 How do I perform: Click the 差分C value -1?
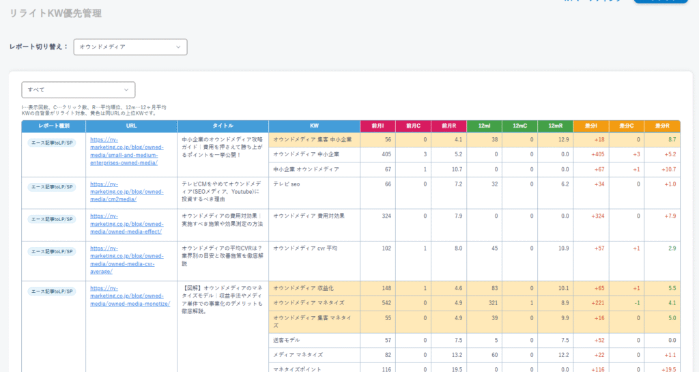[x=637, y=303]
